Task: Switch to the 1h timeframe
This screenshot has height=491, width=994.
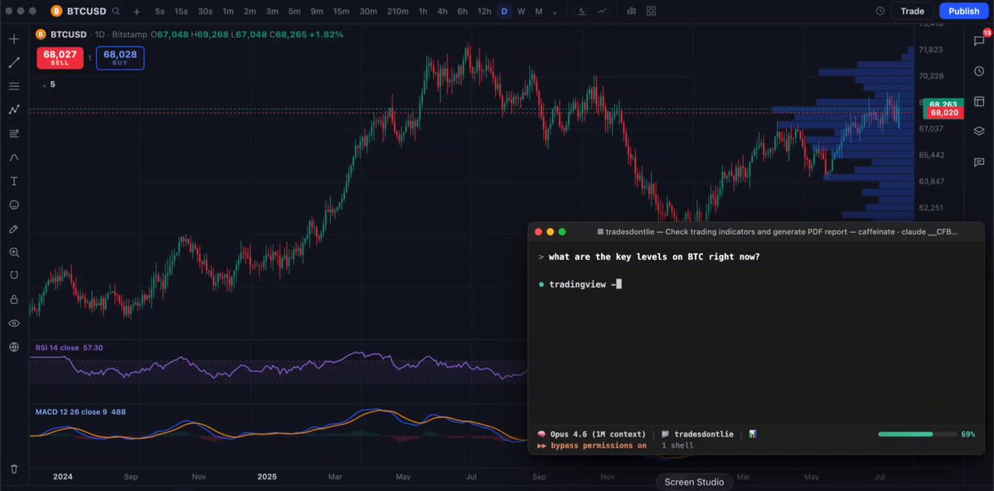Action: coord(423,12)
